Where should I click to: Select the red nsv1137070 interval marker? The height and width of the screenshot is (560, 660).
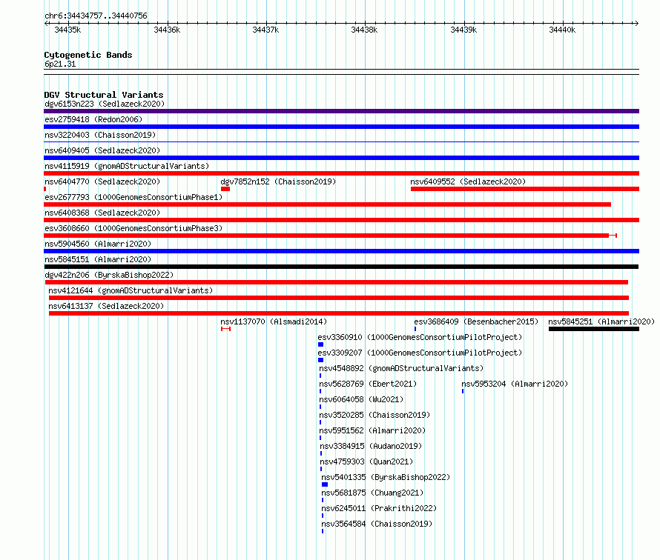(225, 329)
